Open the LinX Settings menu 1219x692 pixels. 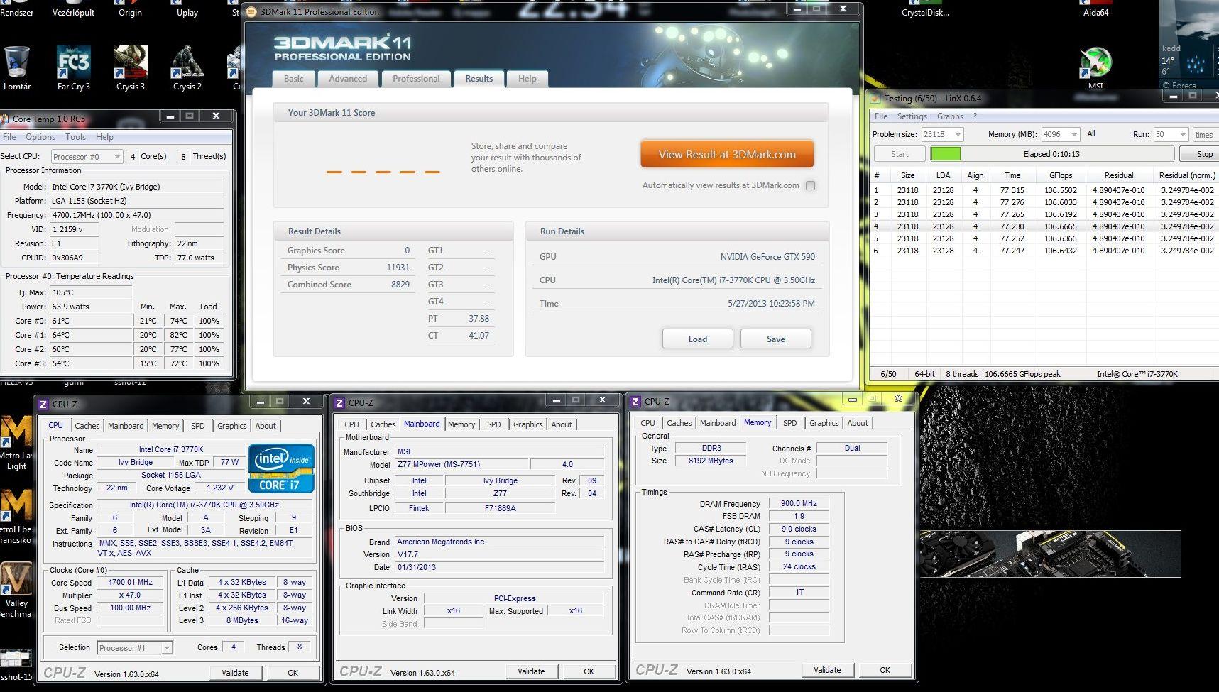912,116
